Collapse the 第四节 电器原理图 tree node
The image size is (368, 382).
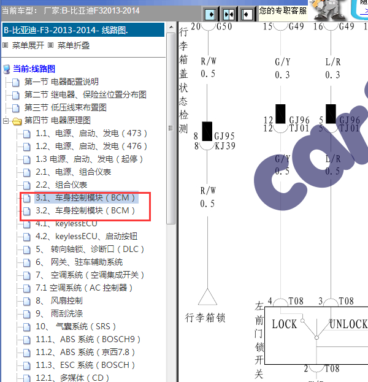pyautogui.click(x=6, y=121)
